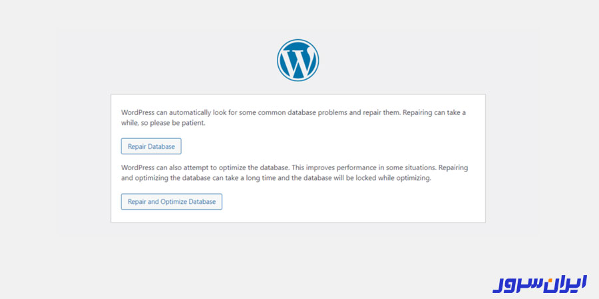The image size is (599, 299).
Task: Click the sentence beginning 'WordPress can also attempt'
Action: pos(206,167)
